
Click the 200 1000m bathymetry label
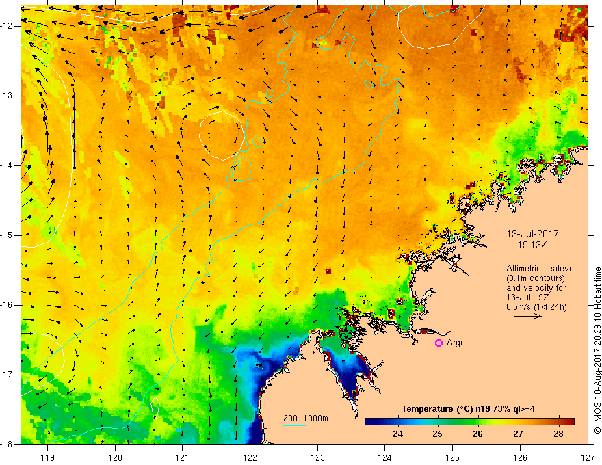point(306,418)
